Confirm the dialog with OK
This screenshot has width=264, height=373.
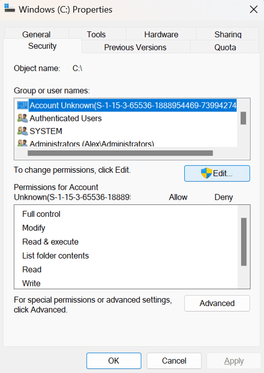(x=114, y=360)
